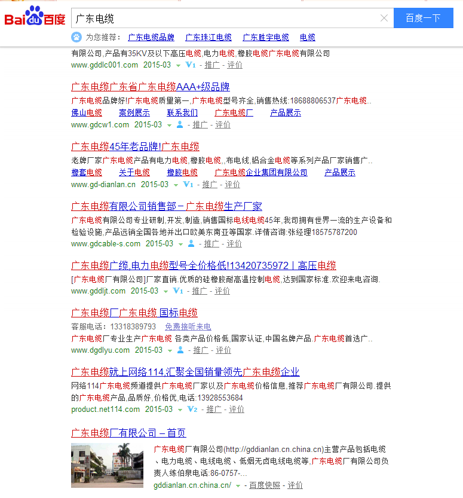Screen dimensions: 463x498
Task: Click 评价 link on the gddianlan.cn.china.cn row
Action: 295,485
